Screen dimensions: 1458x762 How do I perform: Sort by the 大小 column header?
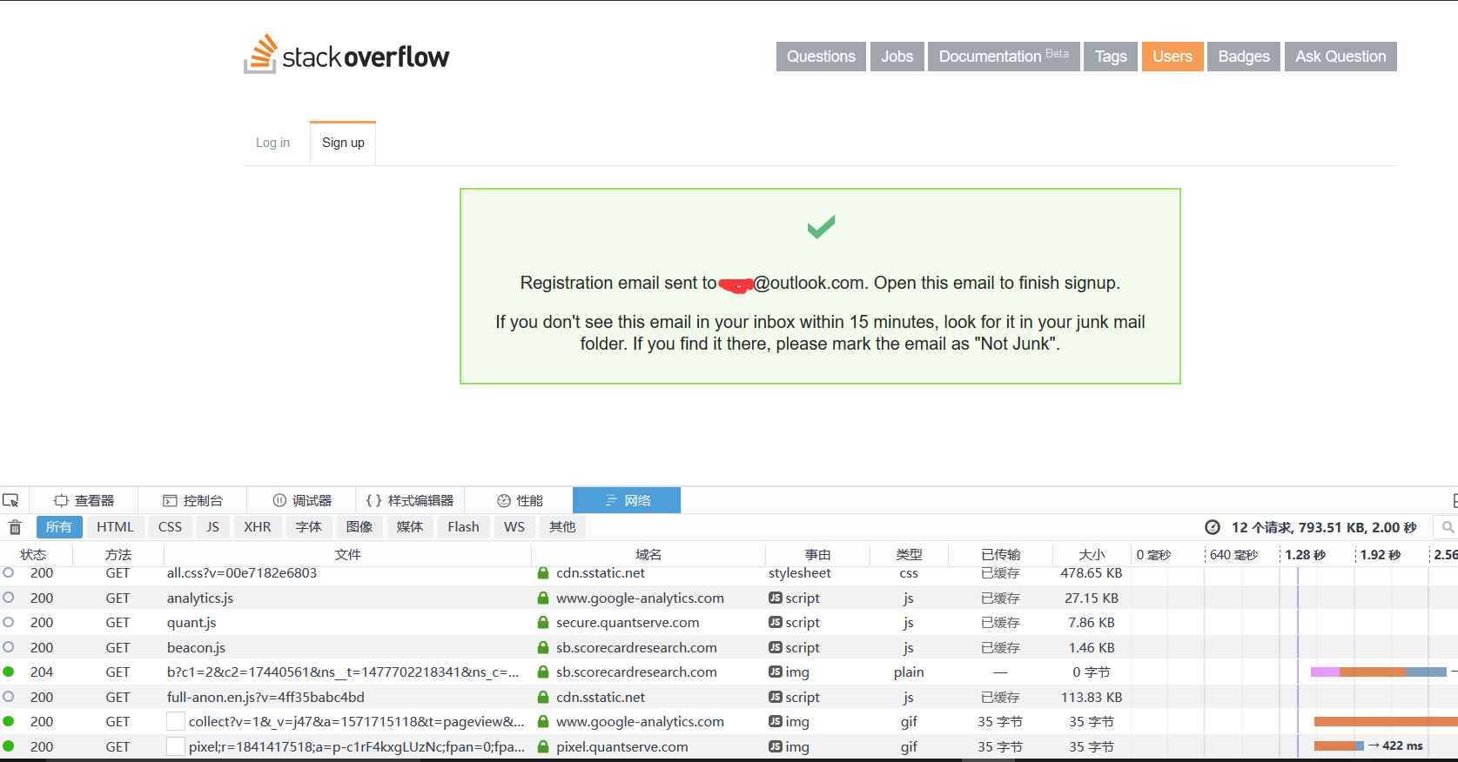(1092, 554)
